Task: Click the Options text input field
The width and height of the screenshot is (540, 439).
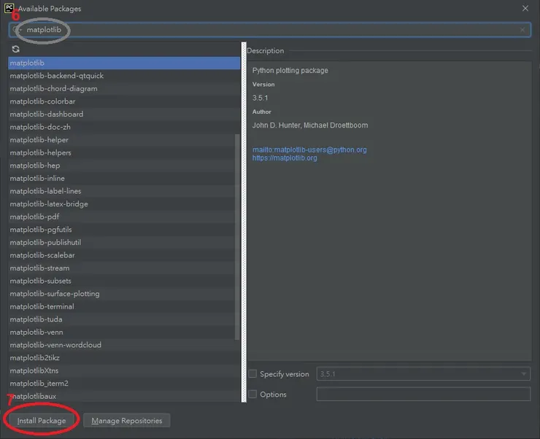Action: coord(423,394)
